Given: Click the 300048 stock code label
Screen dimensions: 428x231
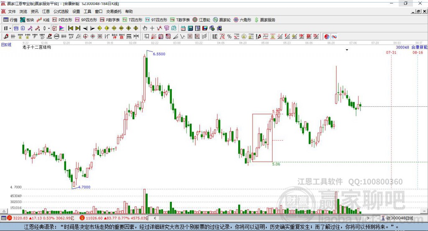Looking at the screenshot, I should tap(403, 48).
